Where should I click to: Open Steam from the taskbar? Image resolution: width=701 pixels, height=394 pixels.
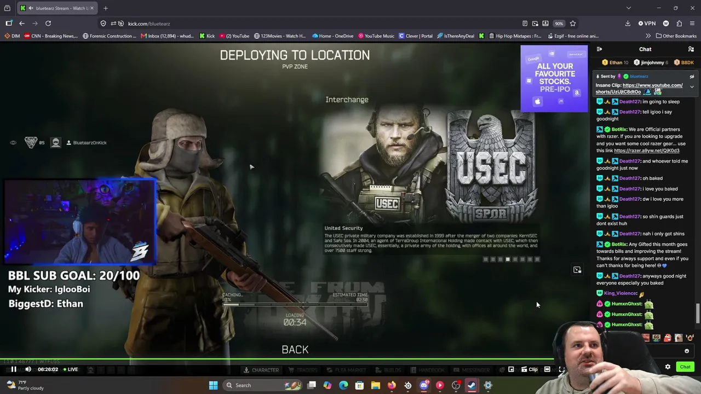point(472,385)
